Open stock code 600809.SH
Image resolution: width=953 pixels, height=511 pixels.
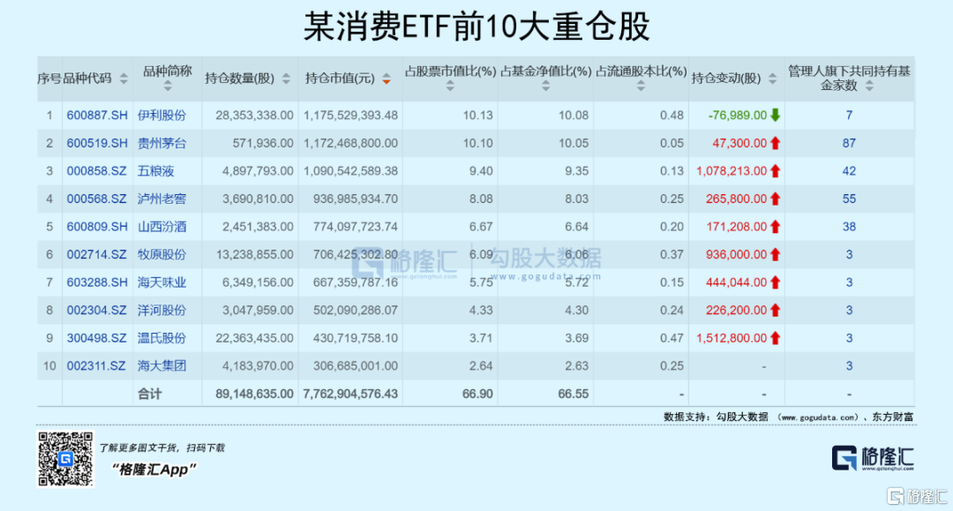tap(97, 227)
